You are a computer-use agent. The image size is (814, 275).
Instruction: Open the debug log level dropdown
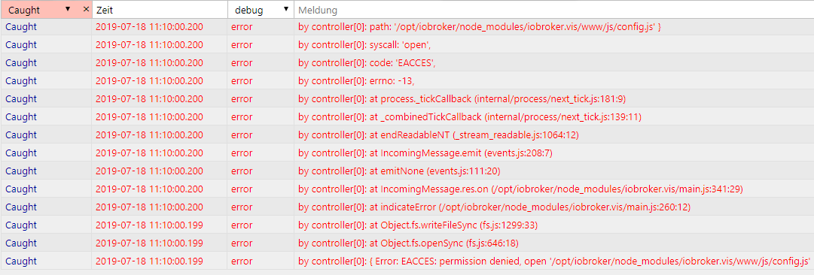(261, 9)
